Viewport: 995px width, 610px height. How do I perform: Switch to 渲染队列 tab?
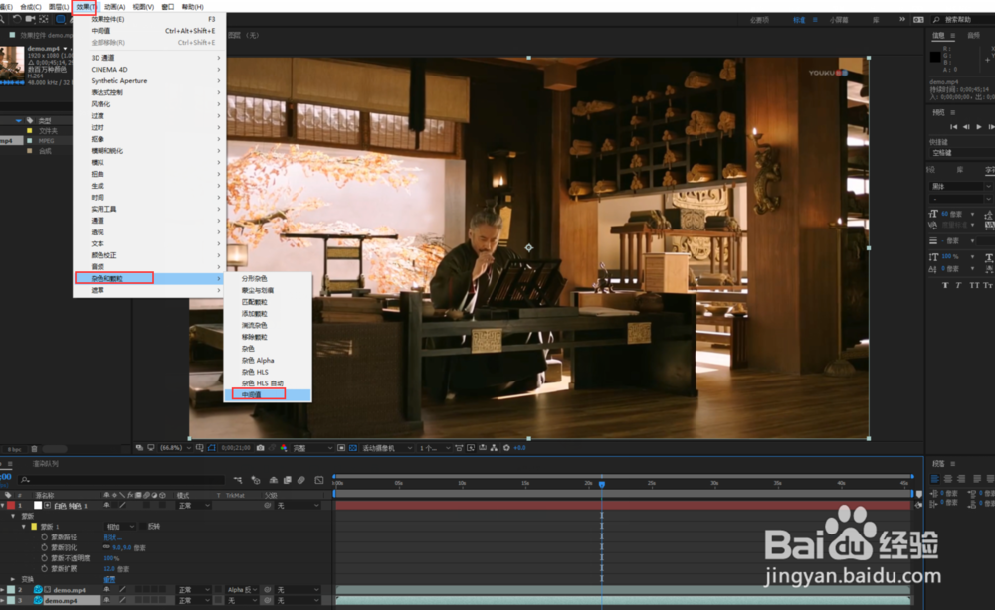(45, 464)
